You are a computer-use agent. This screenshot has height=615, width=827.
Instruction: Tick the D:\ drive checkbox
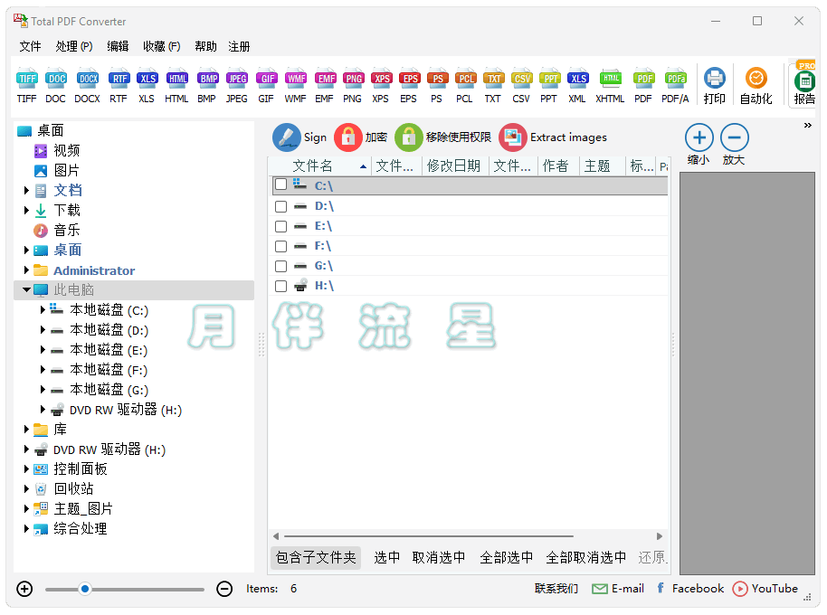[x=281, y=206]
